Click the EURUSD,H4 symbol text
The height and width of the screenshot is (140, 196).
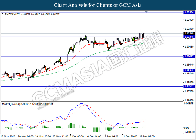[12, 14]
